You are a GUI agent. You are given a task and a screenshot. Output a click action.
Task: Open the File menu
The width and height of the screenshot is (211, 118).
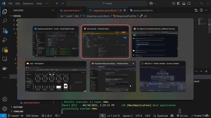pos(10,4)
